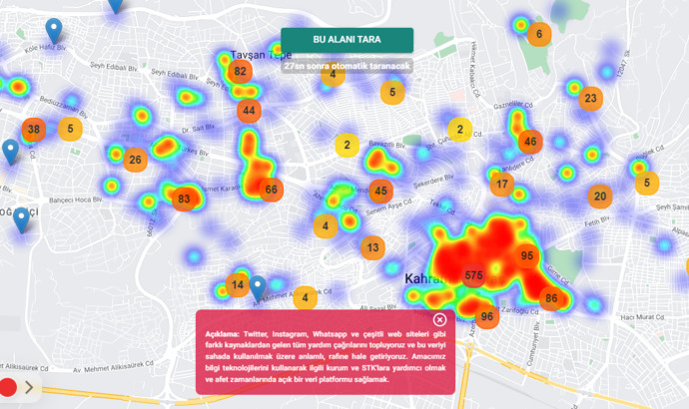Click the Açıklama description text in the red panel
This screenshot has height=409, width=689.
pyautogui.click(x=326, y=357)
